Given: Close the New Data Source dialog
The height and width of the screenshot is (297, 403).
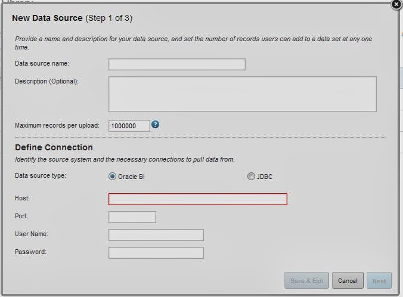Looking at the screenshot, I should [396, 4].
